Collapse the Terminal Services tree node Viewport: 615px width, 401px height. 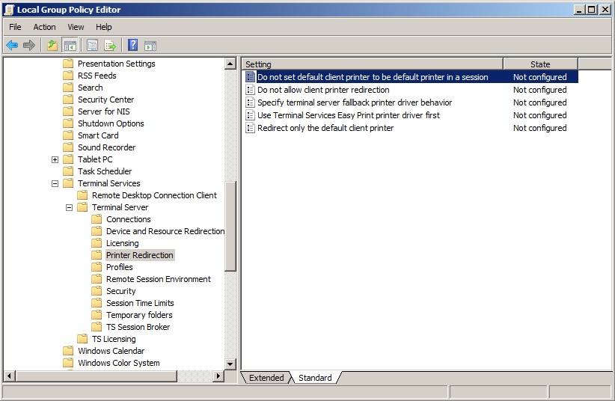click(55, 183)
